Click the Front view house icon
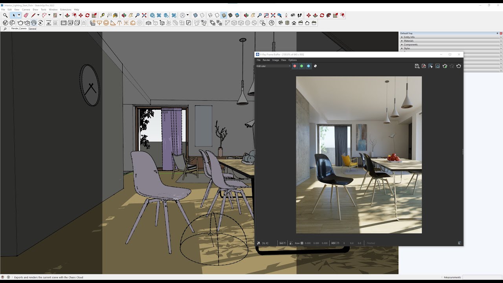Screen dimensions: 503x283 coord(294,23)
